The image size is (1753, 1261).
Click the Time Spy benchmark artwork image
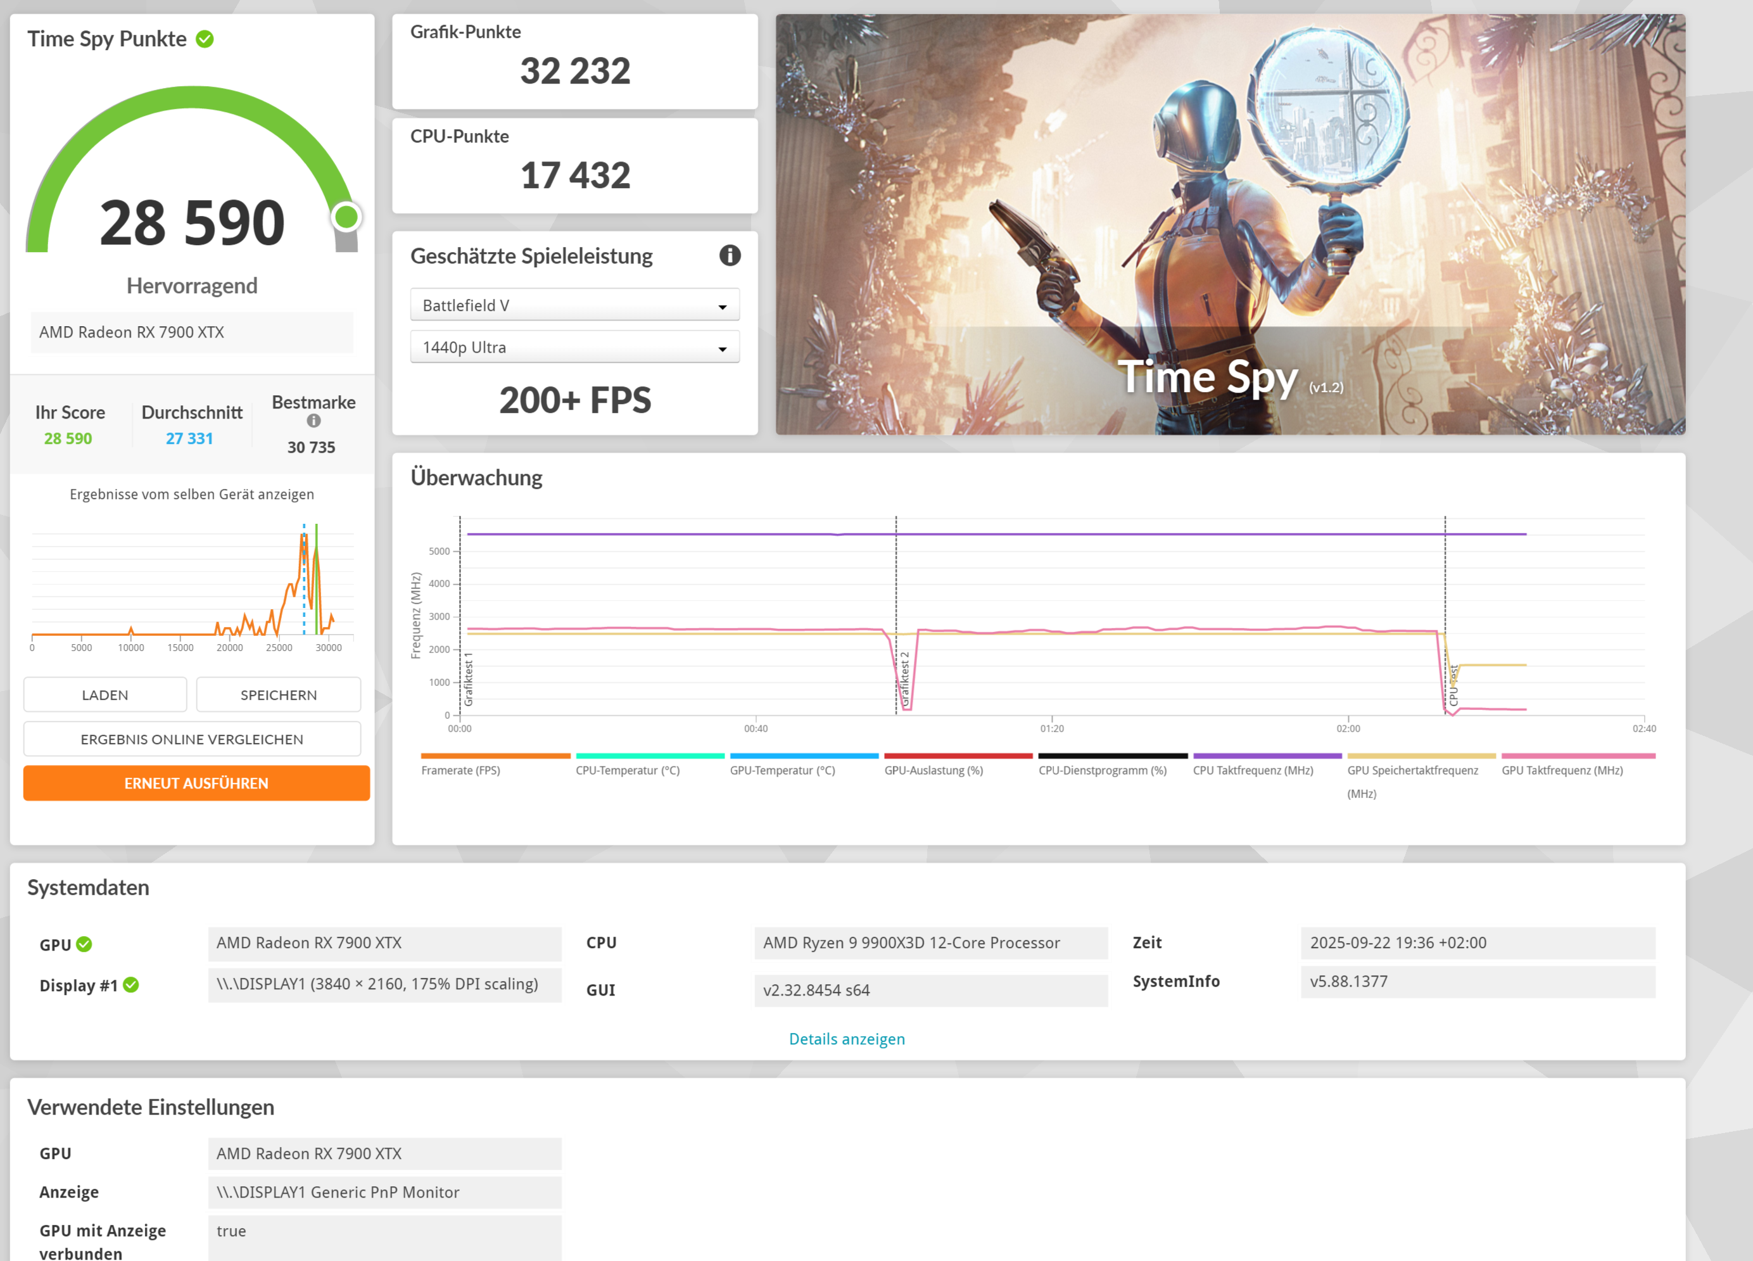(1230, 224)
